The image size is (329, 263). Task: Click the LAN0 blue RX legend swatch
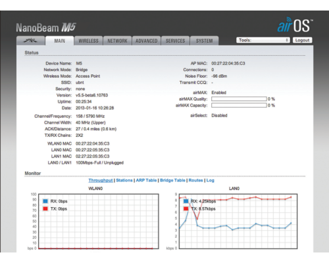[186, 201]
